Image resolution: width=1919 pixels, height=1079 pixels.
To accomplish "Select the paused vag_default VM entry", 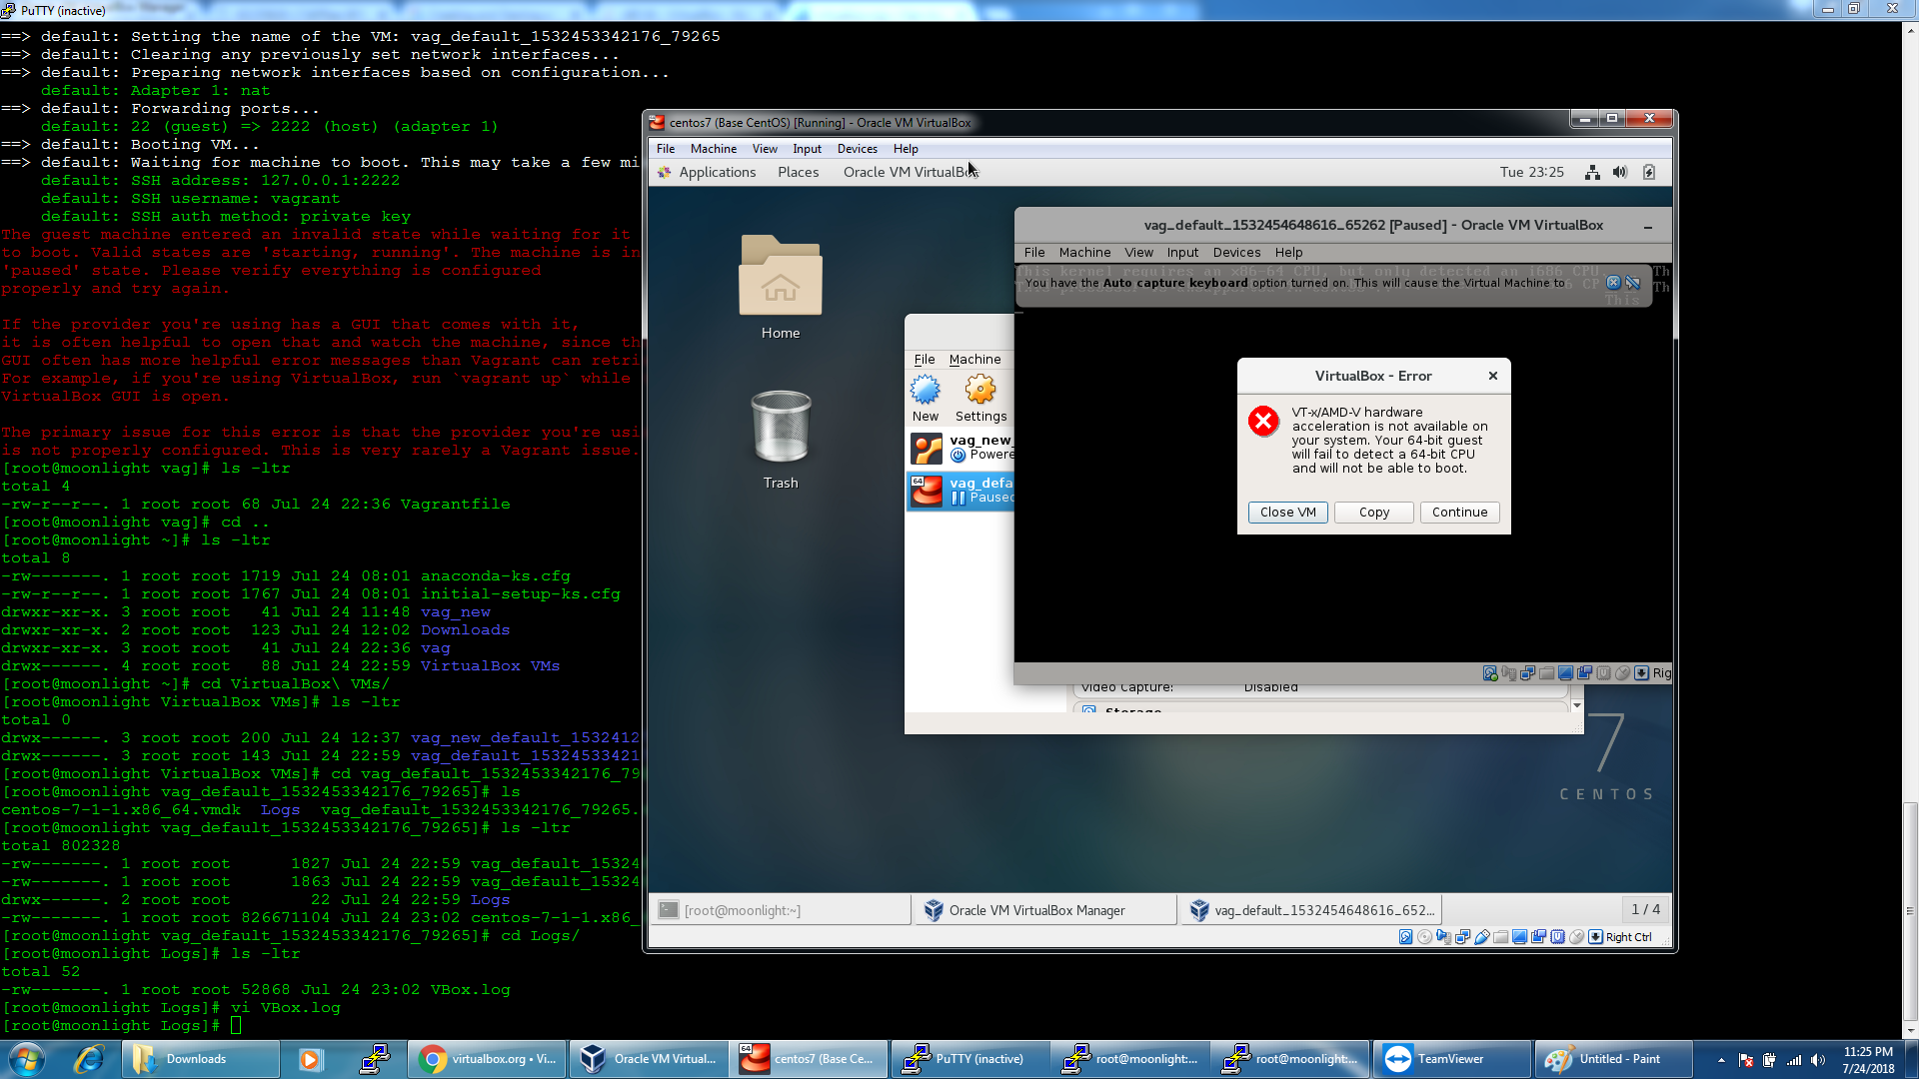I will pos(960,491).
